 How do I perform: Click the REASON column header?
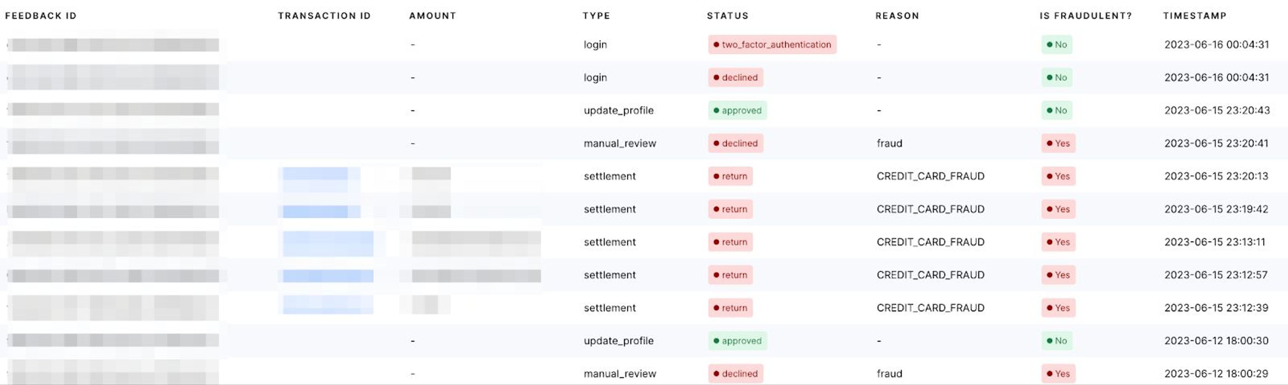pos(897,15)
